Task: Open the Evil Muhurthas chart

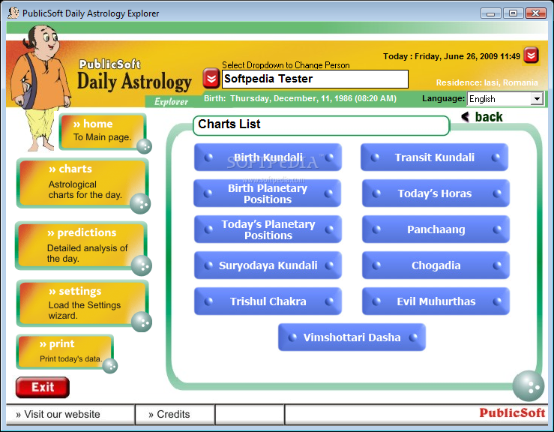Action: click(436, 301)
